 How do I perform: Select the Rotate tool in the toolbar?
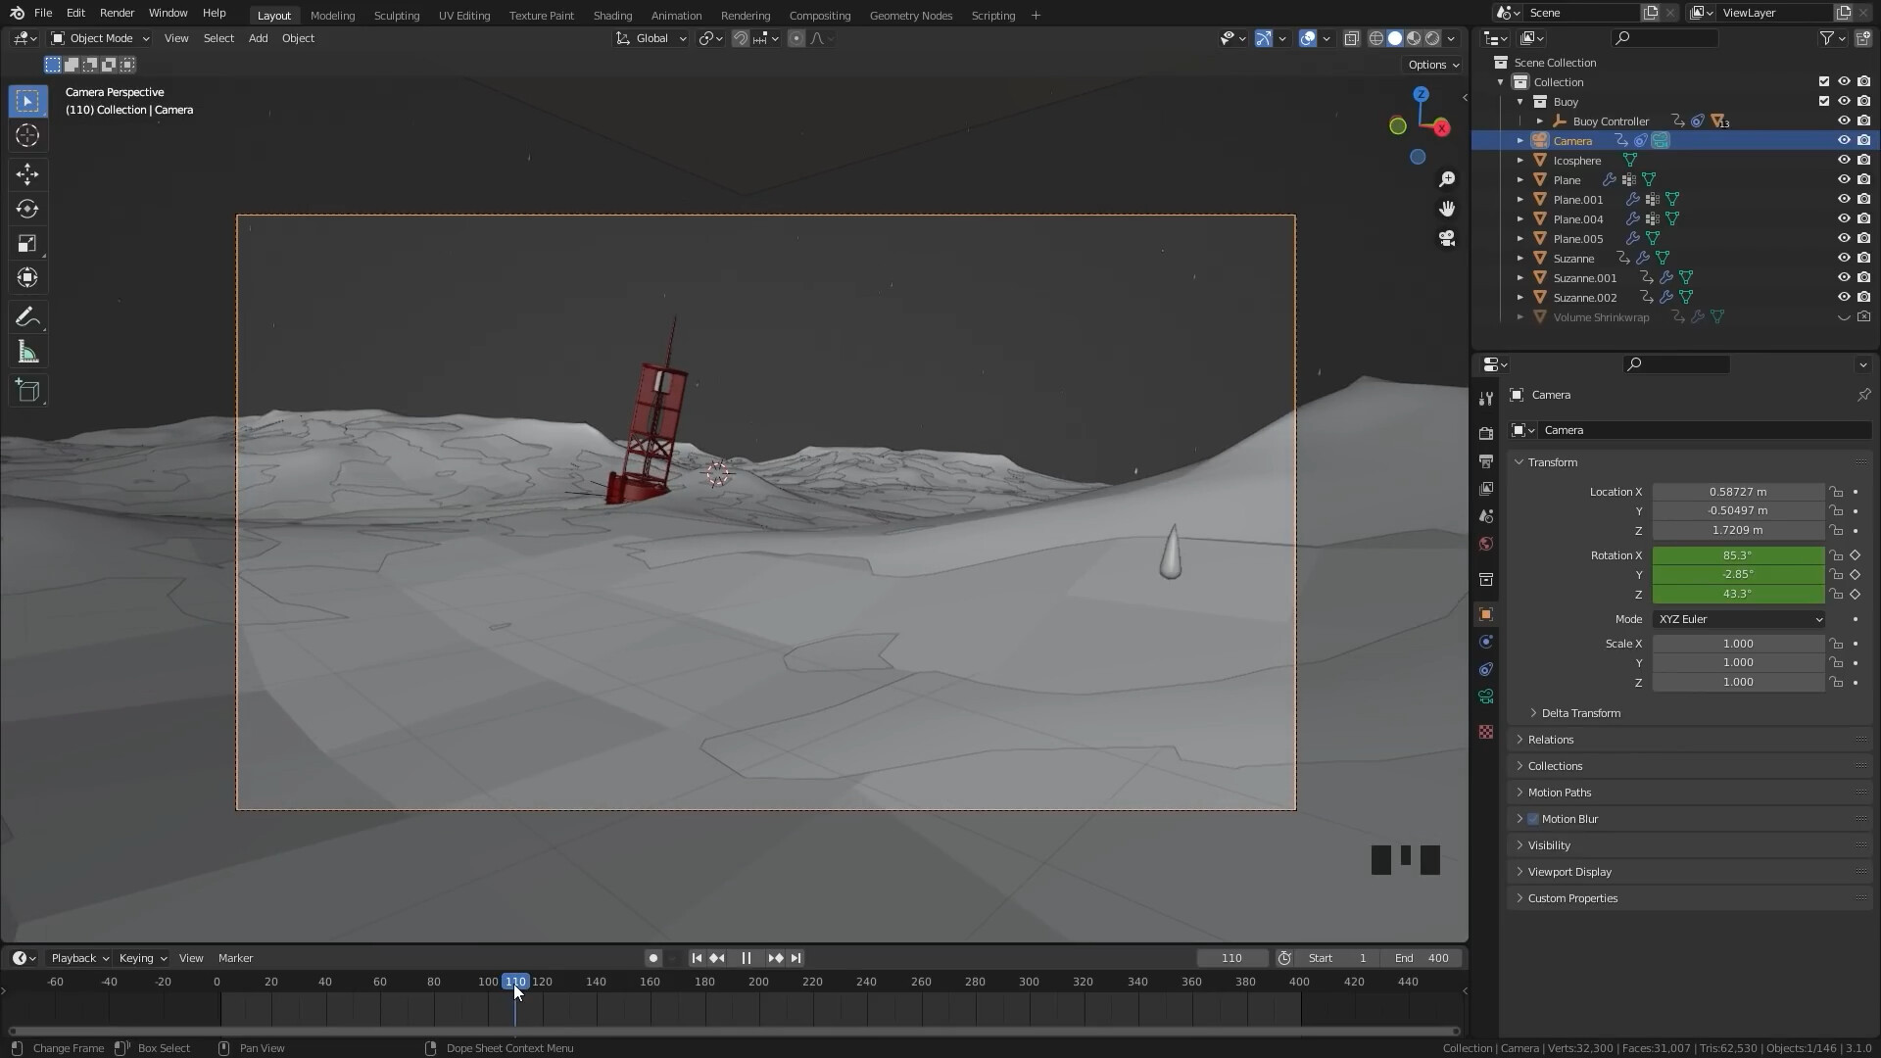coord(26,209)
